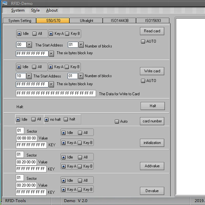Click the card number button
The image size is (205, 205).
[152, 121]
